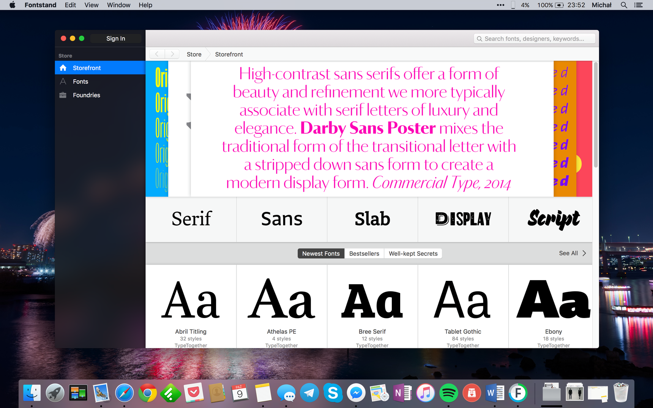
Task: Open the Edit menu
Action: (70, 5)
